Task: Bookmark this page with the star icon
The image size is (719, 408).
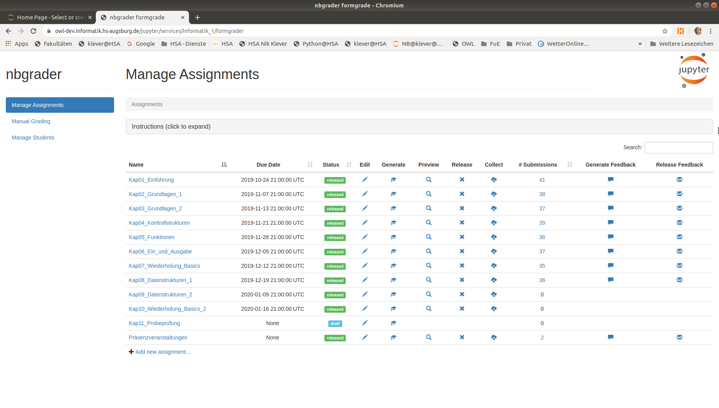Action: (665, 31)
